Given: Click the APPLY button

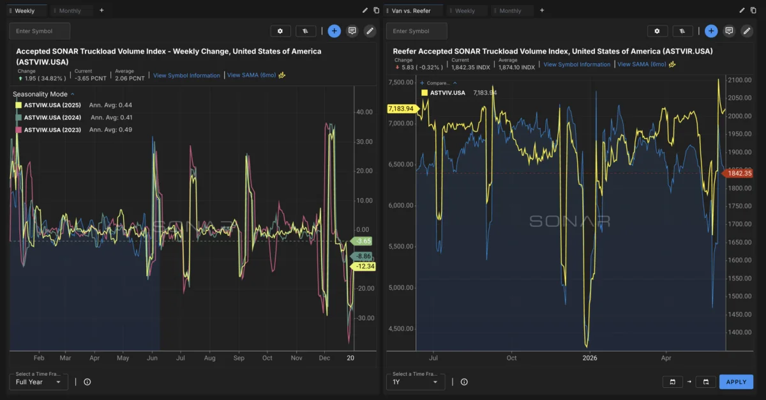Looking at the screenshot, I should tap(736, 382).
